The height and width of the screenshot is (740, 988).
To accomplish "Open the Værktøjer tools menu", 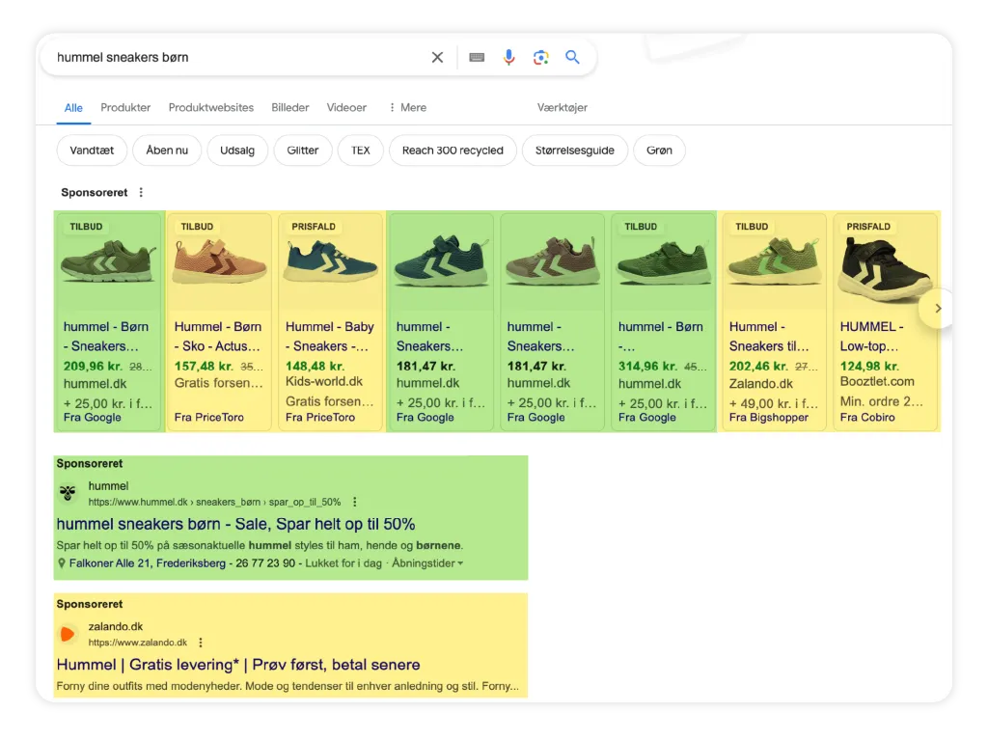I will click(x=563, y=108).
